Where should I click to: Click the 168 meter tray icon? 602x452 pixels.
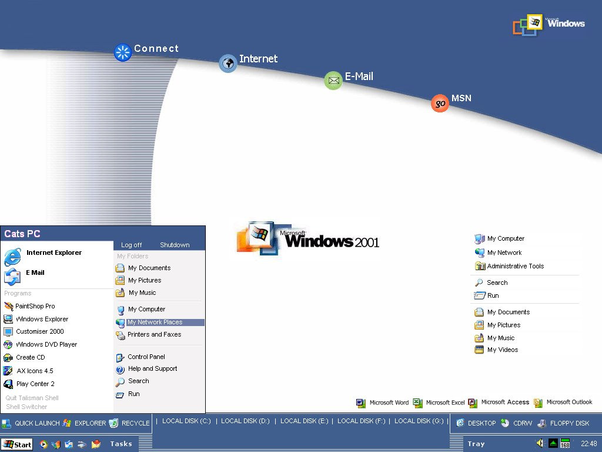(x=565, y=444)
